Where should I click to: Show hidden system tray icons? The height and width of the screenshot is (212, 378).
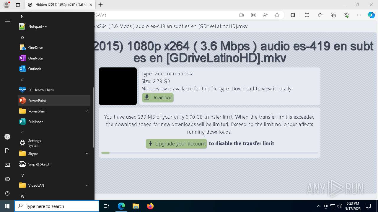[x=318, y=206]
